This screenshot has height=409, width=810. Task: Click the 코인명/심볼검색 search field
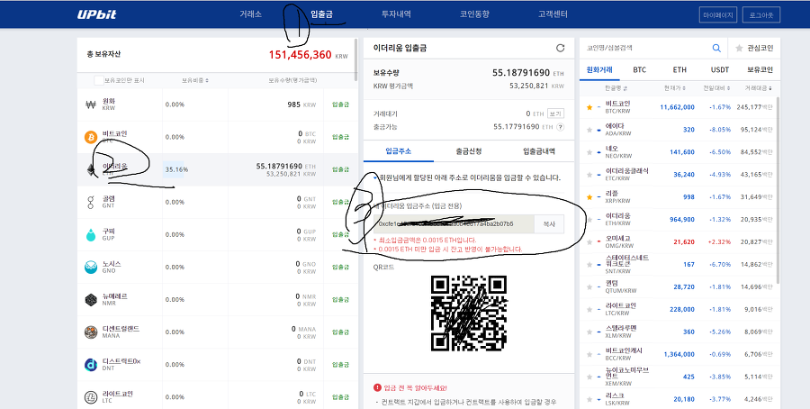click(644, 48)
